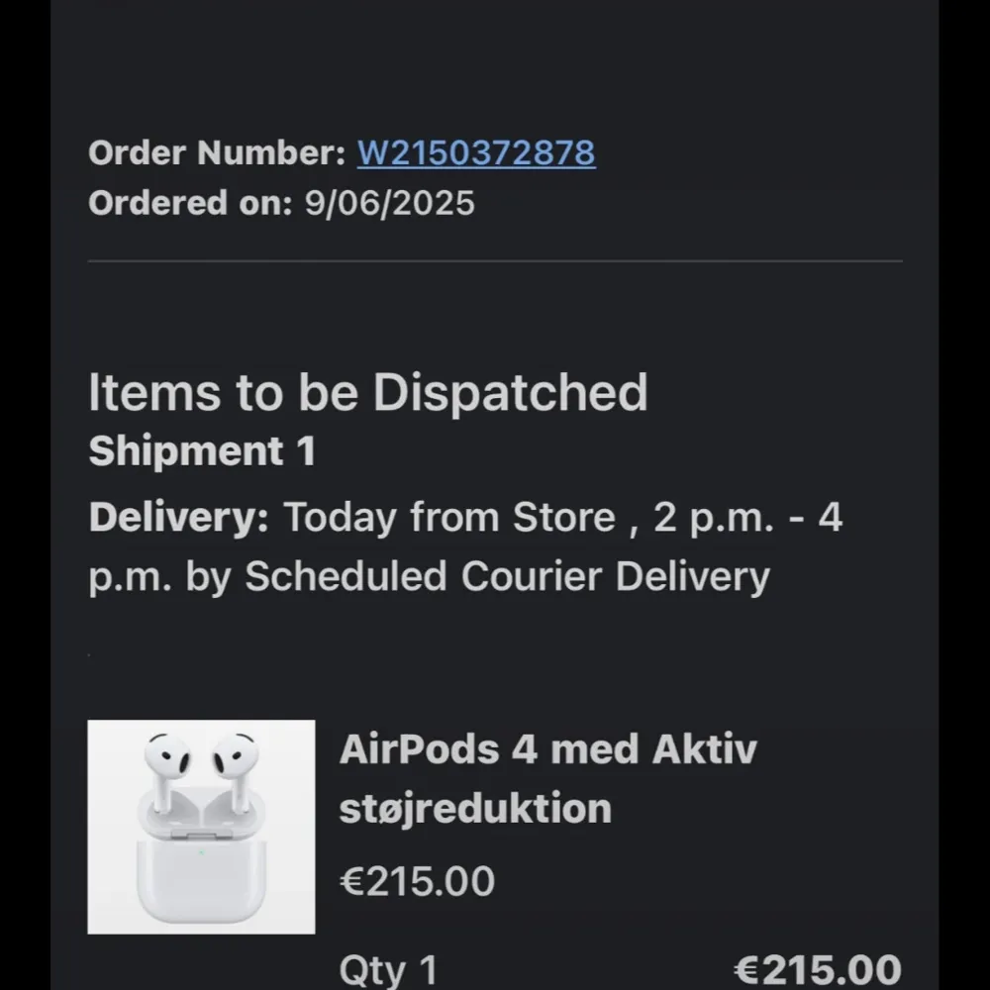
Task: Tap the Today from Store text
Action: click(x=449, y=518)
